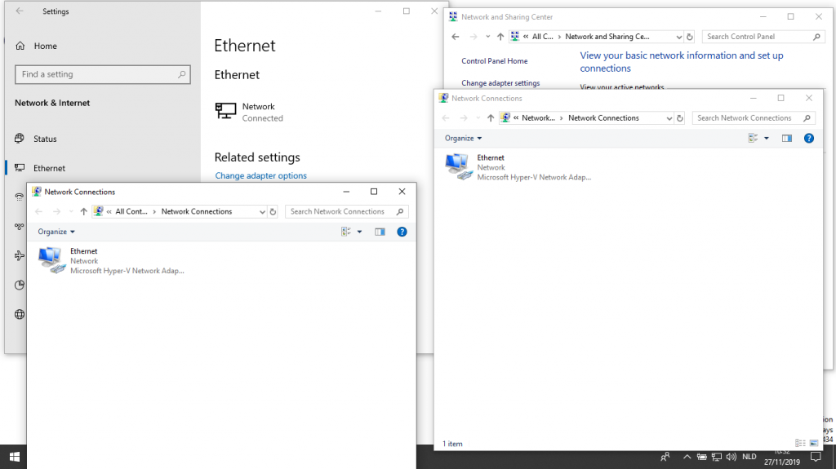Open Data usage icon in Settings sidebar
The width and height of the screenshot is (836, 469).
click(20, 285)
